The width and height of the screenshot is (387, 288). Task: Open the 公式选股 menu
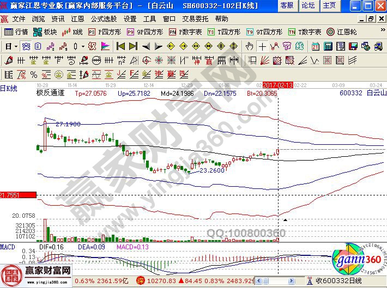tap(104, 19)
